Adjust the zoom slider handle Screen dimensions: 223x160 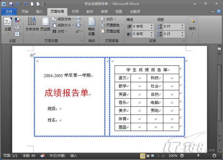click(198, 156)
